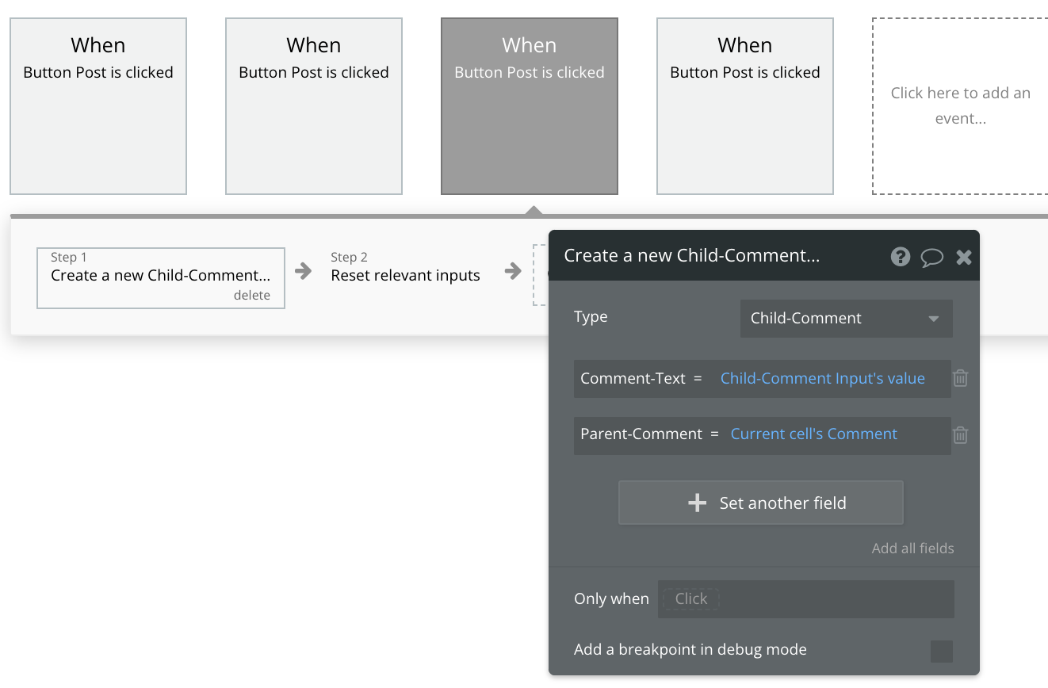
Task: Click the Add all fields link
Action: [x=913, y=548]
